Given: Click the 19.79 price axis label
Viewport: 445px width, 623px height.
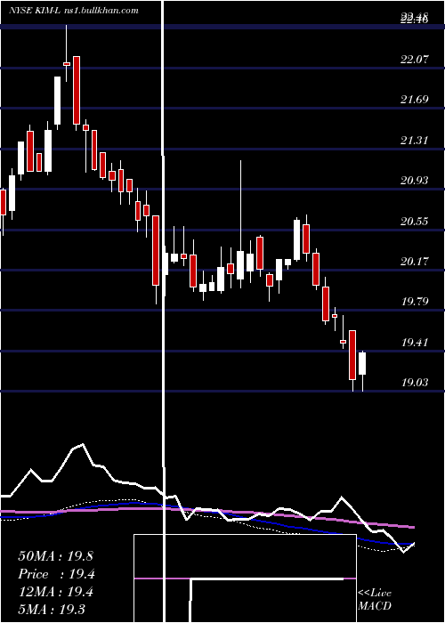Looking at the screenshot, I should pyautogui.click(x=415, y=302).
